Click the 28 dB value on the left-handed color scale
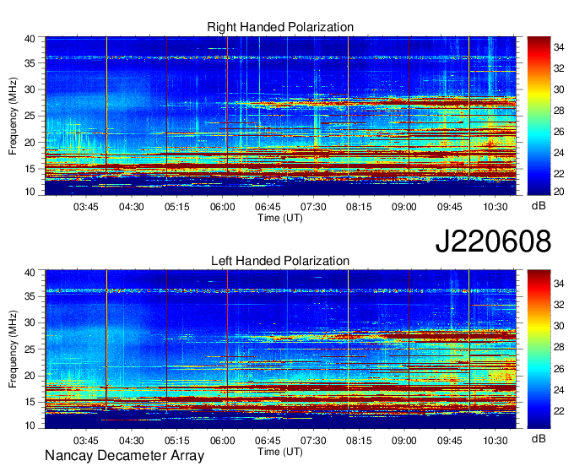The width and height of the screenshot is (574, 466). 559,347
